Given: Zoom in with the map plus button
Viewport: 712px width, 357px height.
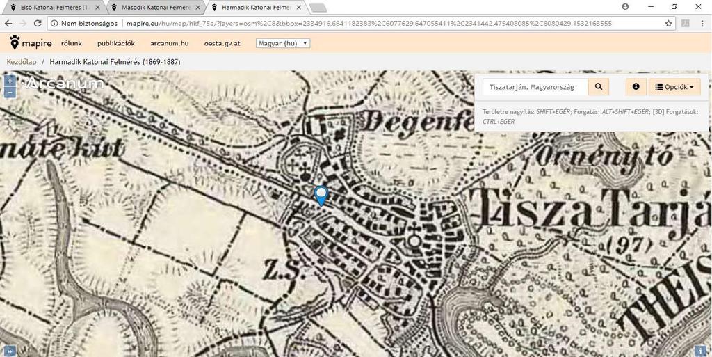Looking at the screenshot, I should click(10, 81).
